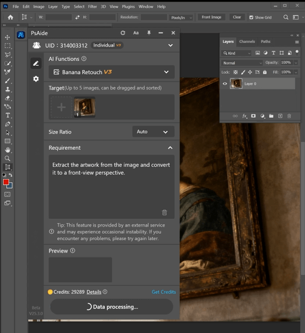Open Opacity slider dropdown arrow

click(296, 63)
